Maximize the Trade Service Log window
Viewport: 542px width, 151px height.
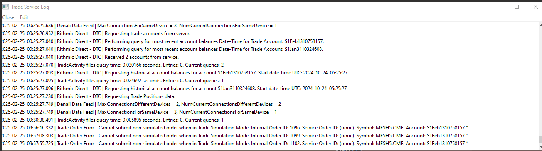click(517, 7)
